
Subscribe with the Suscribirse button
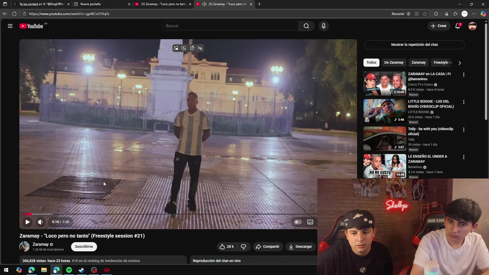coord(84,247)
